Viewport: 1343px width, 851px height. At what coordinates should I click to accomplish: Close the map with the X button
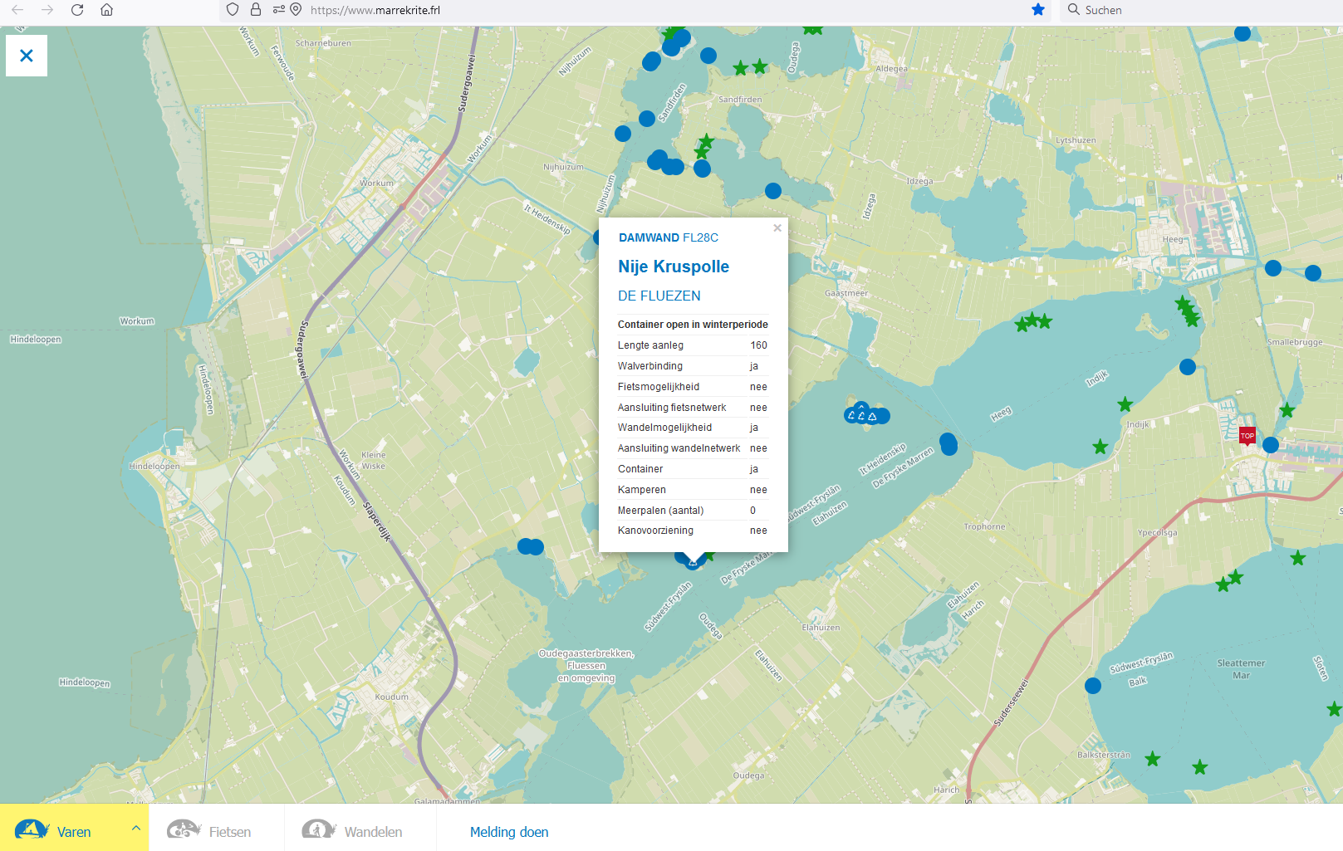(x=27, y=56)
